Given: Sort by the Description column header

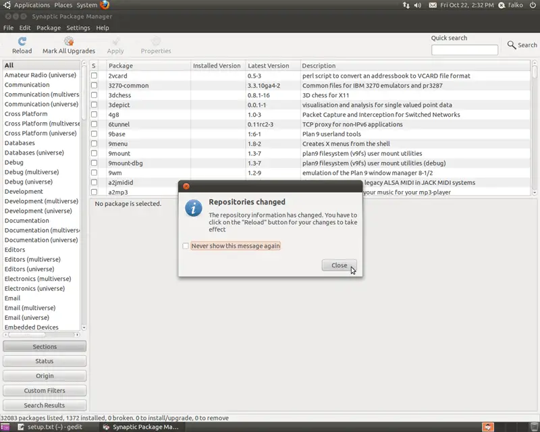Looking at the screenshot, I should point(415,65).
